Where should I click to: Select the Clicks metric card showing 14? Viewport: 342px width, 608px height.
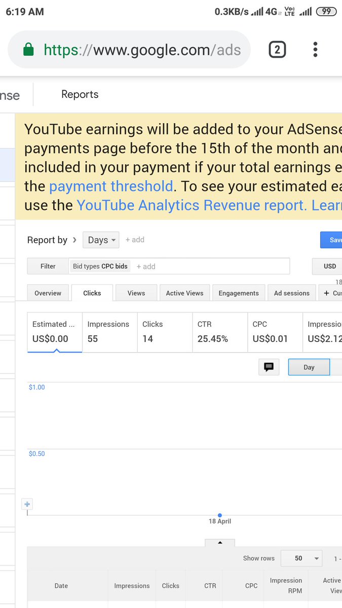165,332
